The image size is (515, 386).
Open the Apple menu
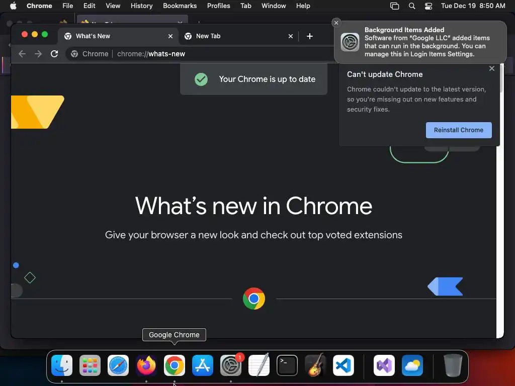click(x=13, y=6)
